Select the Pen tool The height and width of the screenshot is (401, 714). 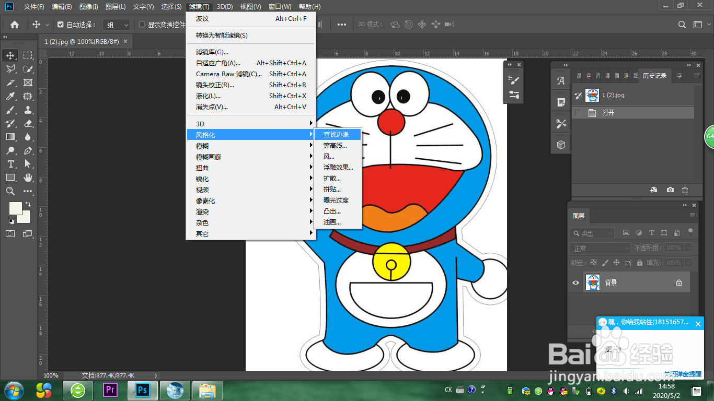pyautogui.click(x=28, y=150)
